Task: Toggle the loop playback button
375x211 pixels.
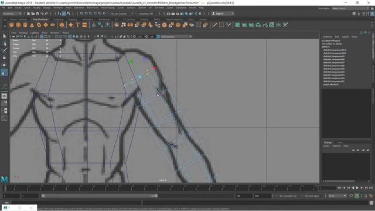Action: (351, 196)
